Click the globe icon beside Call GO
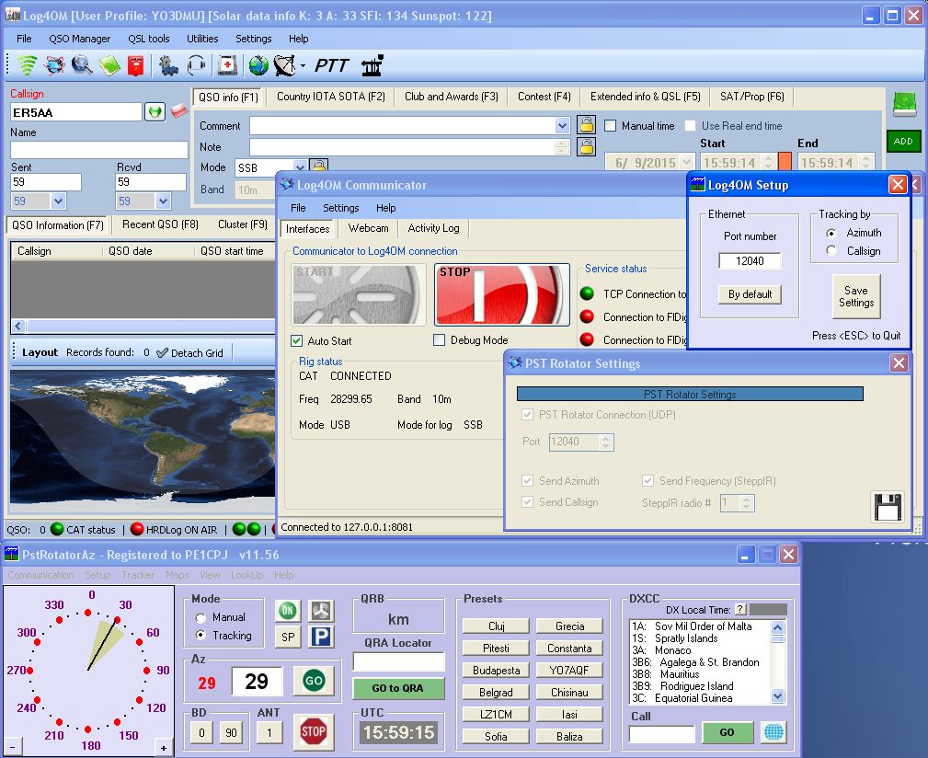The height and width of the screenshot is (758, 928). pyautogui.click(x=773, y=732)
